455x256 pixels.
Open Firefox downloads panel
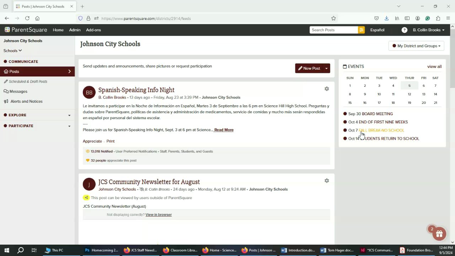tap(386, 18)
